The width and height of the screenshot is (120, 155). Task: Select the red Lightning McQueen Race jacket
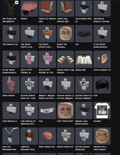[x=29, y=136]
